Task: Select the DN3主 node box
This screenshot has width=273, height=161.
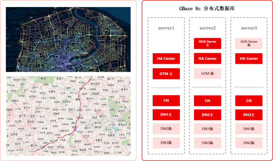Action: coord(249,115)
